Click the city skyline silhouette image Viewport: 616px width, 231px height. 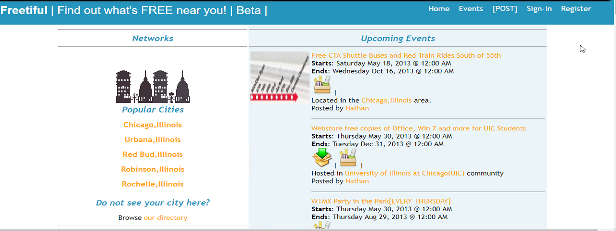point(153,87)
